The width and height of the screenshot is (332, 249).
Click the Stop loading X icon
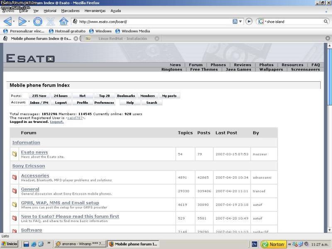(51, 22)
